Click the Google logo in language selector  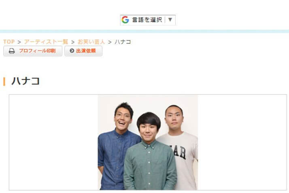[x=125, y=20]
